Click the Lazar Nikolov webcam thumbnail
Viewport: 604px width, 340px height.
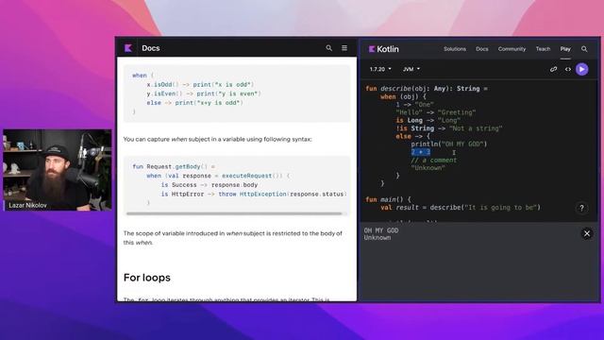coord(58,170)
